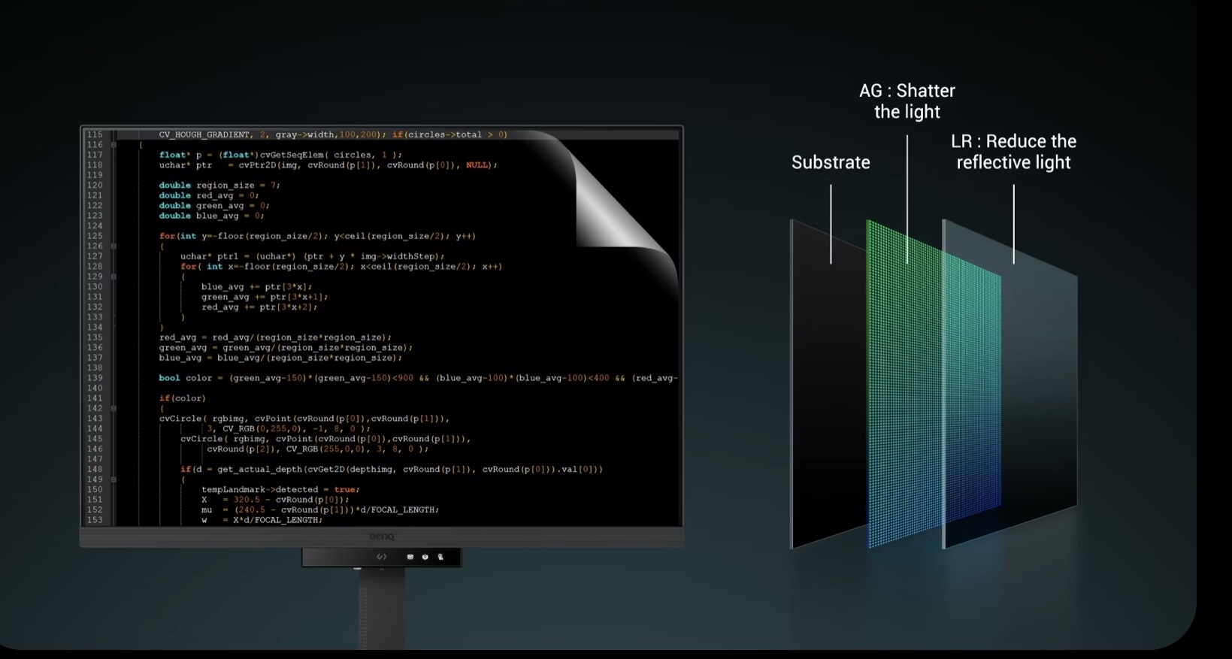Viewport: 1232px width, 659px height.
Task: Click "blue_avg += ptr[3*x];" line
Action: (256, 287)
